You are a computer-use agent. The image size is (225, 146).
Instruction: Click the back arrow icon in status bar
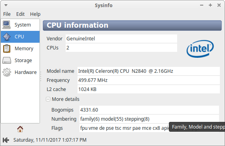pos(6,140)
